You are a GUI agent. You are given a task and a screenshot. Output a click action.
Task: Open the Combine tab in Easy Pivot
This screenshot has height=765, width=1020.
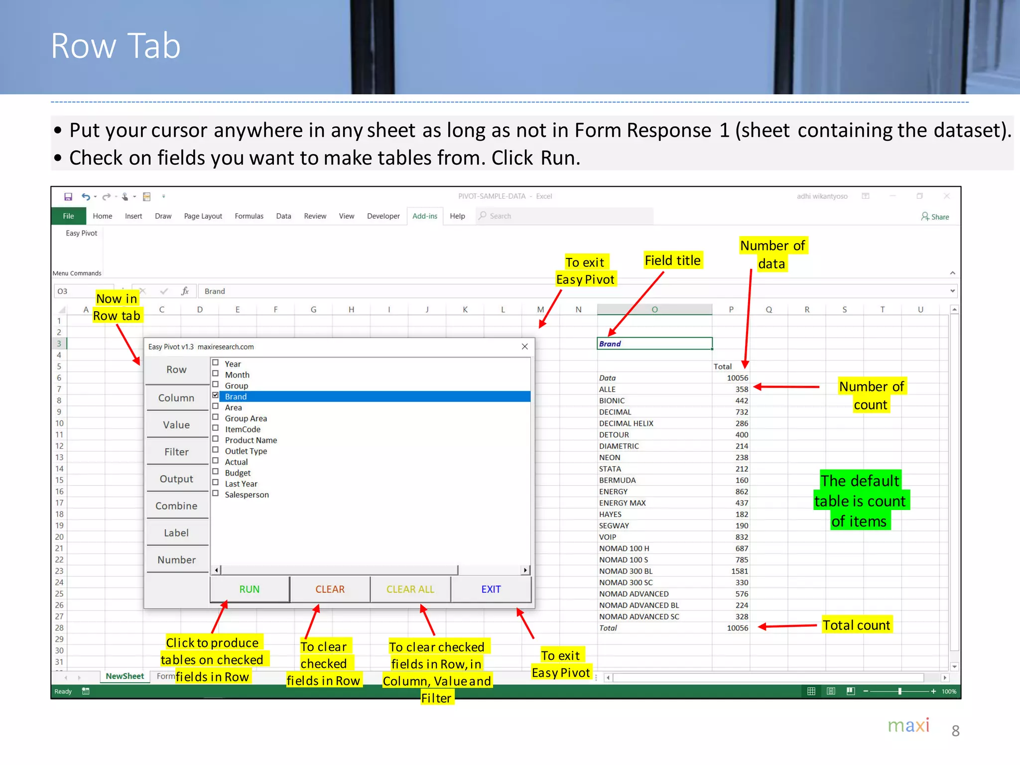coord(177,506)
